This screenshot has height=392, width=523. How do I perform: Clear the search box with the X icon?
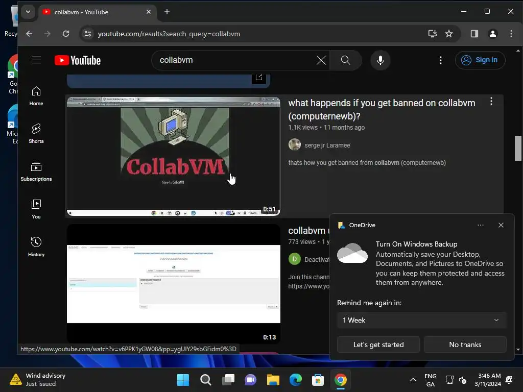point(321,60)
